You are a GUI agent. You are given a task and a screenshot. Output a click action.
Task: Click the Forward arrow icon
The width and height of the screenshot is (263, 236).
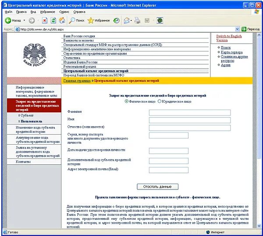click(x=32, y=21)
